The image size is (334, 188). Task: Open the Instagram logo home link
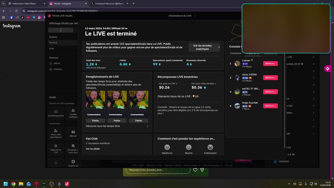click(12, 26)
